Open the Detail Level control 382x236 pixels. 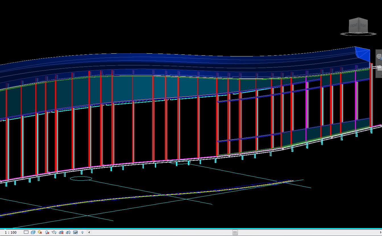pyautogui.click(x=26, y=232)
